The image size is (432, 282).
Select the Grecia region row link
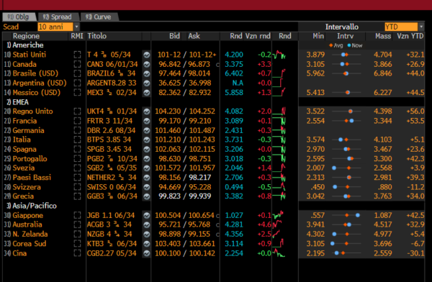pos(23,196)
